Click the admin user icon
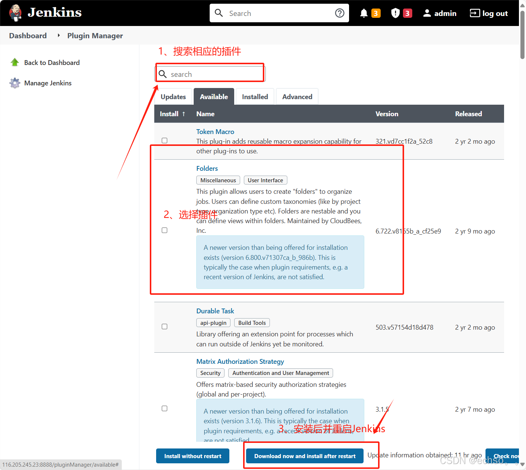Screen dimensions: 526x470 [427, 13]
